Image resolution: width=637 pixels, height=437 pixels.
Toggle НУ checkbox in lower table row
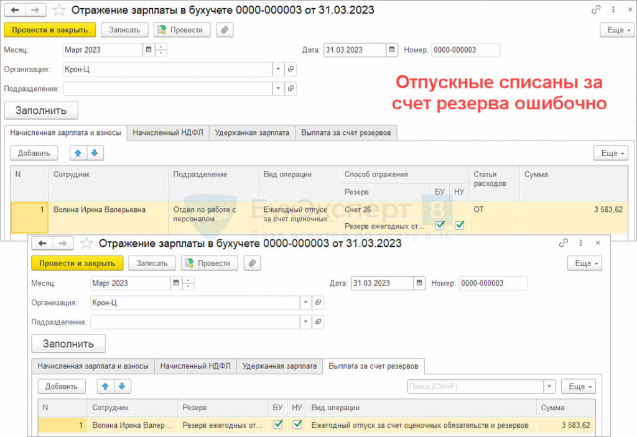[x=297, y=425]
